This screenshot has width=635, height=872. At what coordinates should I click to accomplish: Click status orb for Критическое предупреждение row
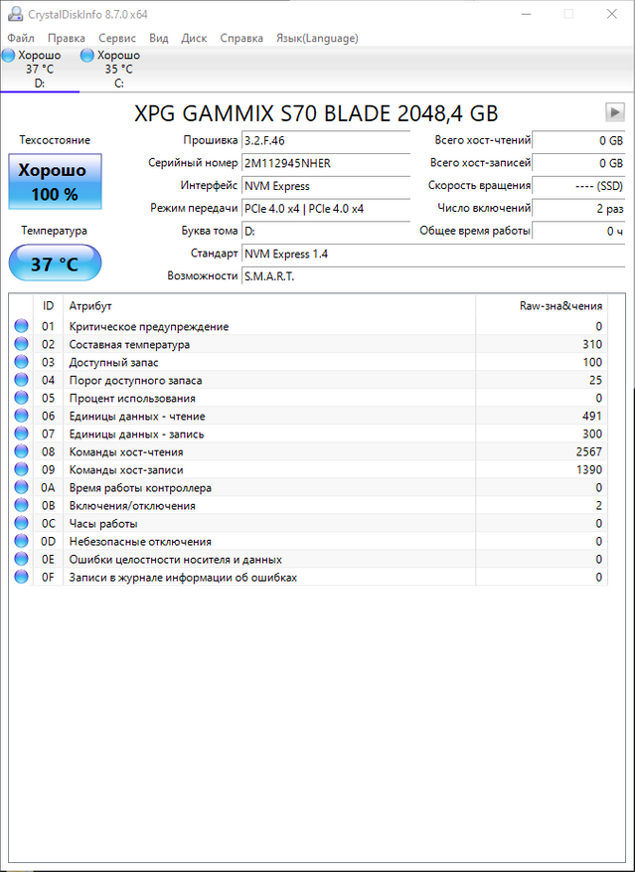coord(21,326)
